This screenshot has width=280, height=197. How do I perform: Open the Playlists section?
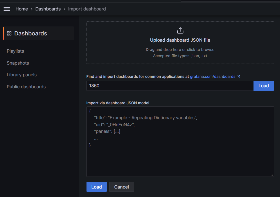[15, 51]
